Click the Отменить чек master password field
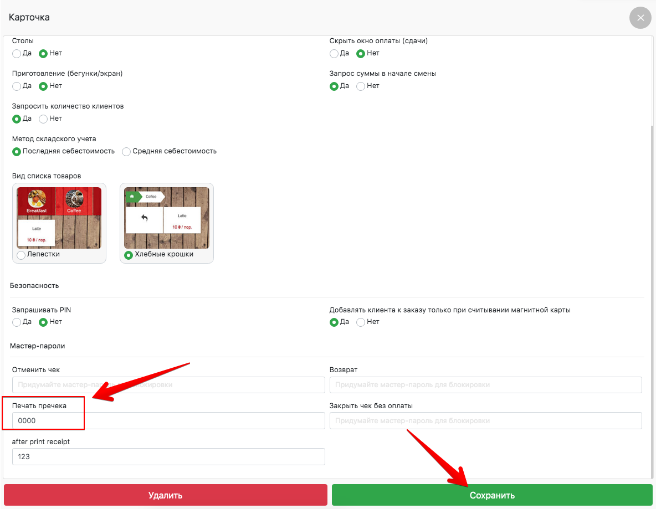Screen dimensions: 656x509 point(168,385)
